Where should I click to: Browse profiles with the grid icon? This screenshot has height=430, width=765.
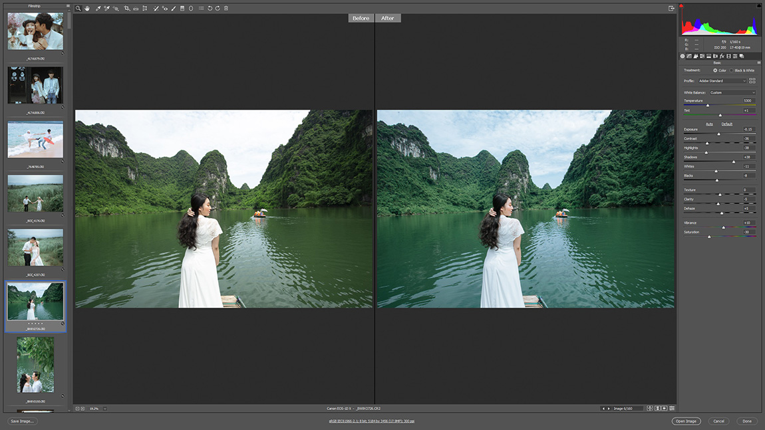[752, 81]
